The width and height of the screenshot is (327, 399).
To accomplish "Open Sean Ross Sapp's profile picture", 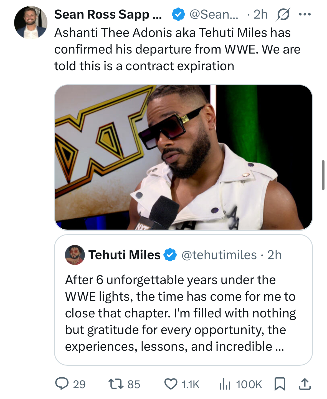I will pos(31,22).
